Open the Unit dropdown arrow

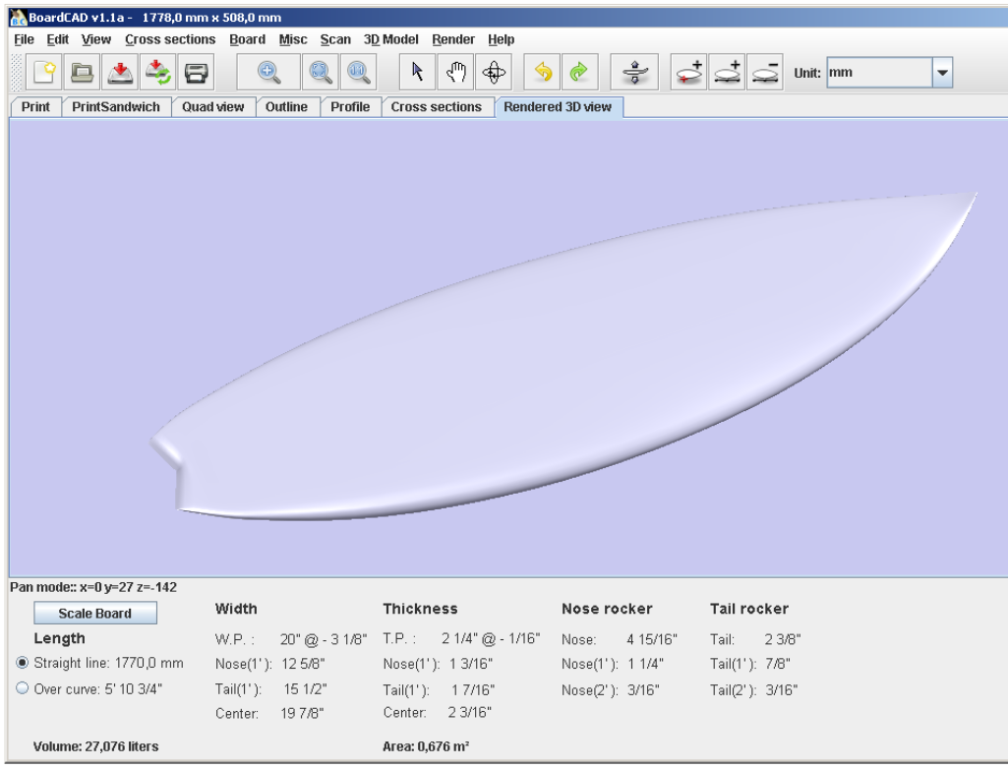tap(942, 73)
